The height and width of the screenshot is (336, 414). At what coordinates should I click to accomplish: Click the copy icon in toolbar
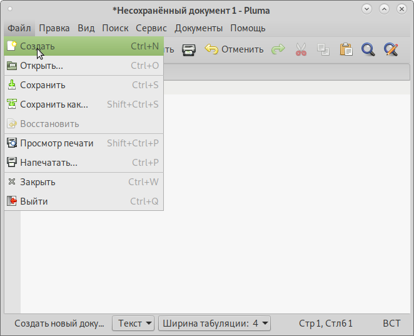323,49
